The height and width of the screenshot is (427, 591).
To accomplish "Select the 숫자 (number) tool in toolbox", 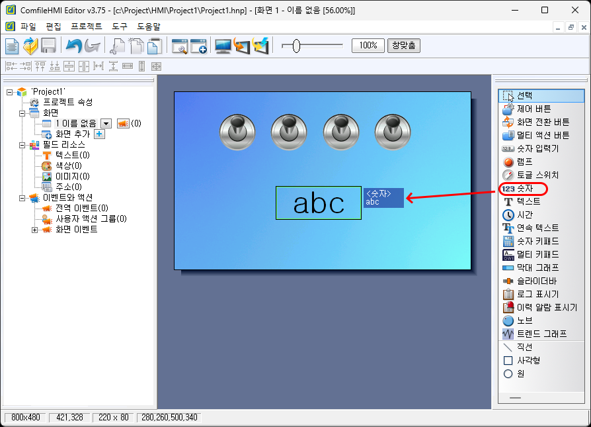I will tap(525, 189).
